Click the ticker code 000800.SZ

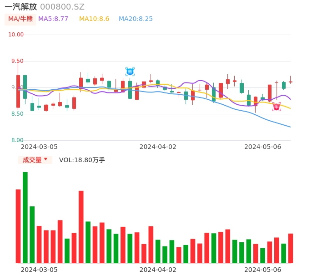click(62, 7)
